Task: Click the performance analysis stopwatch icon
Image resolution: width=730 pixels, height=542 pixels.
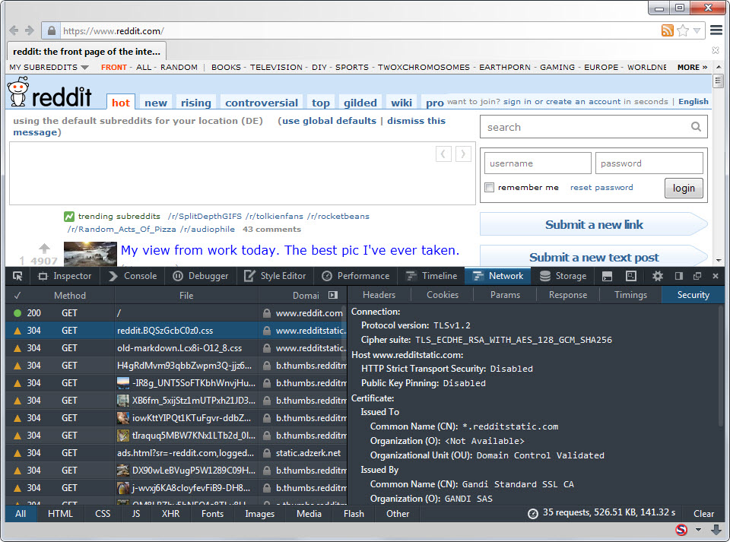Action: click(533, 514)
